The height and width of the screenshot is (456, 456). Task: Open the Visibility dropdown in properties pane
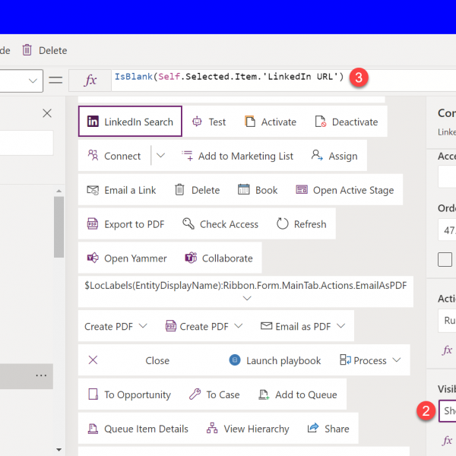pos(448,410)
